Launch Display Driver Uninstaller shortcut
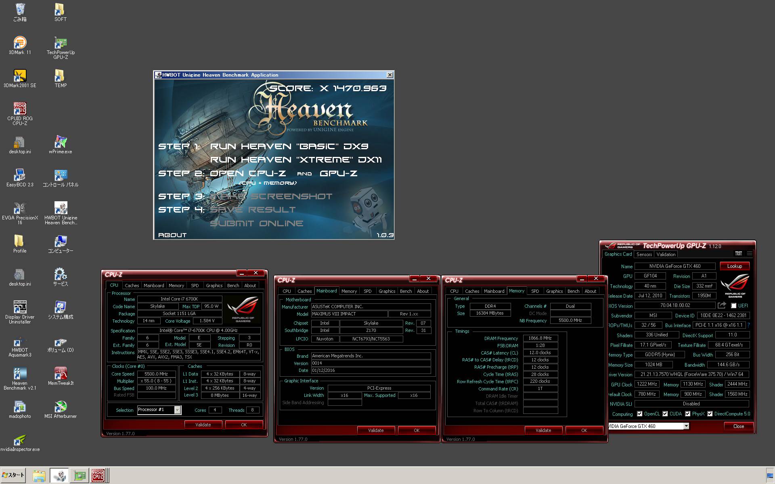 pyautogui.click(x=20, y=313)
